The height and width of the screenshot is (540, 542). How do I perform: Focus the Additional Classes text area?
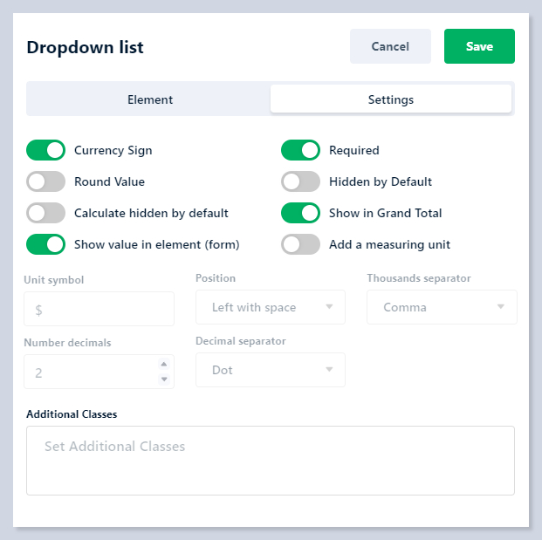[271, 461]
